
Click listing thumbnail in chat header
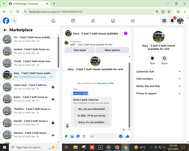68,33
